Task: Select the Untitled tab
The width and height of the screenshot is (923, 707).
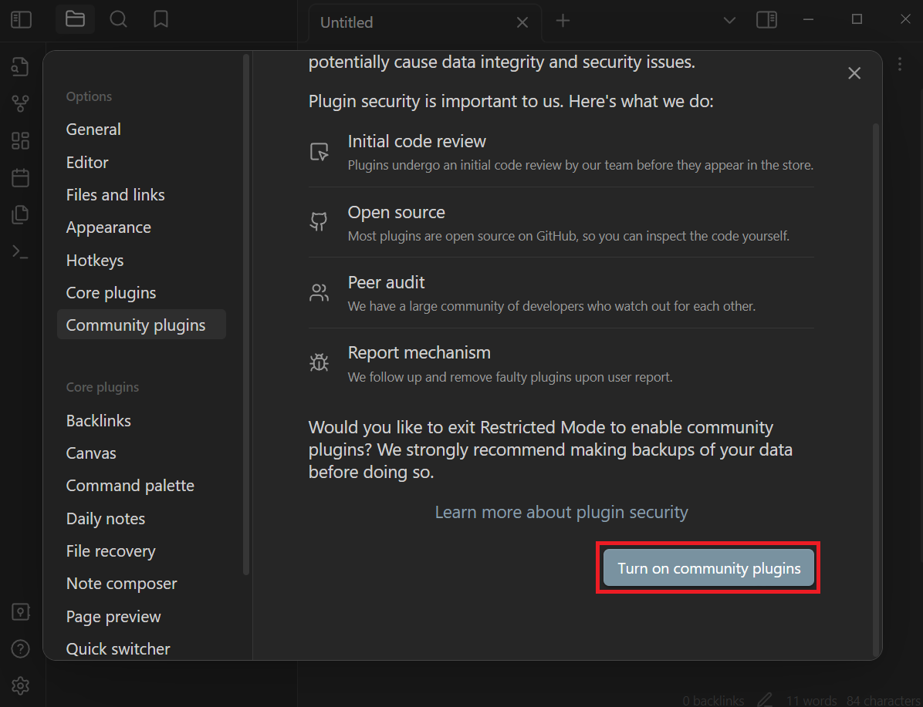Action: pos(424,22)
